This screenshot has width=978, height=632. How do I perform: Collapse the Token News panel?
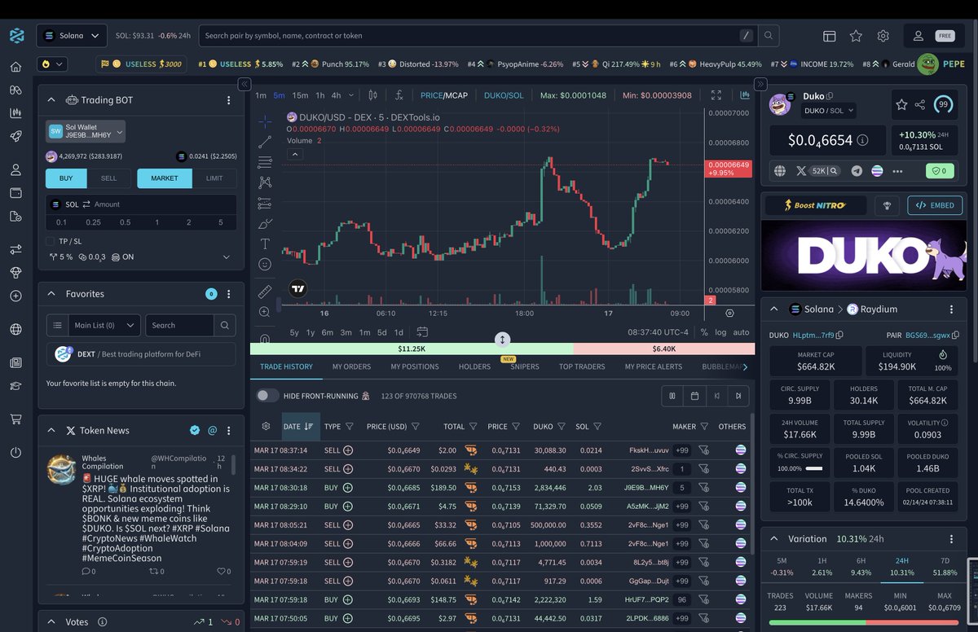click(51, 430)
